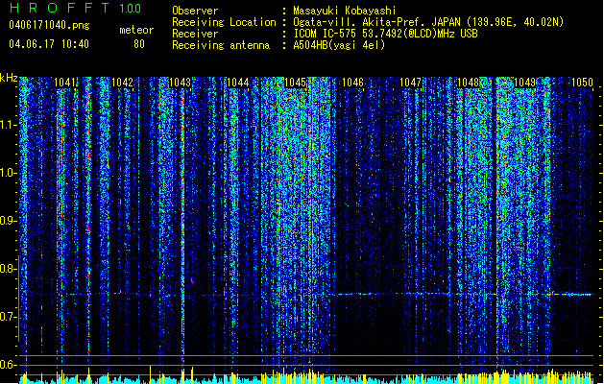Click the 1041 time marker
604x384 pixels.
(x=64, y=83)
